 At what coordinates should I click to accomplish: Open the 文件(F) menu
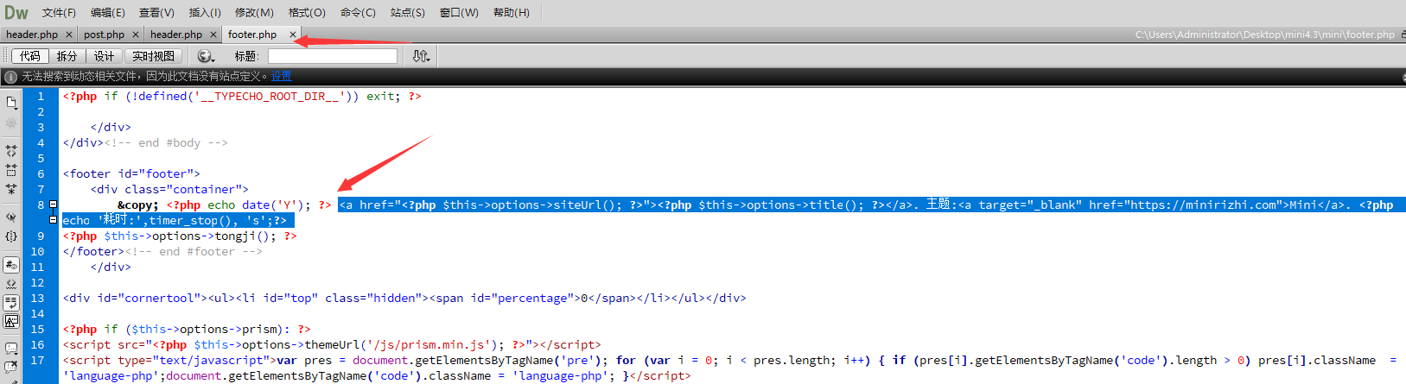coord(59,12)
